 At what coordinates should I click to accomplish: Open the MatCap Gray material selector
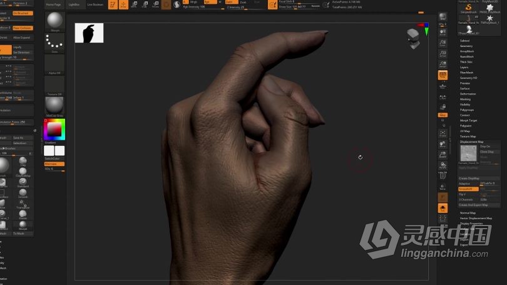click(x=54, y=106)
